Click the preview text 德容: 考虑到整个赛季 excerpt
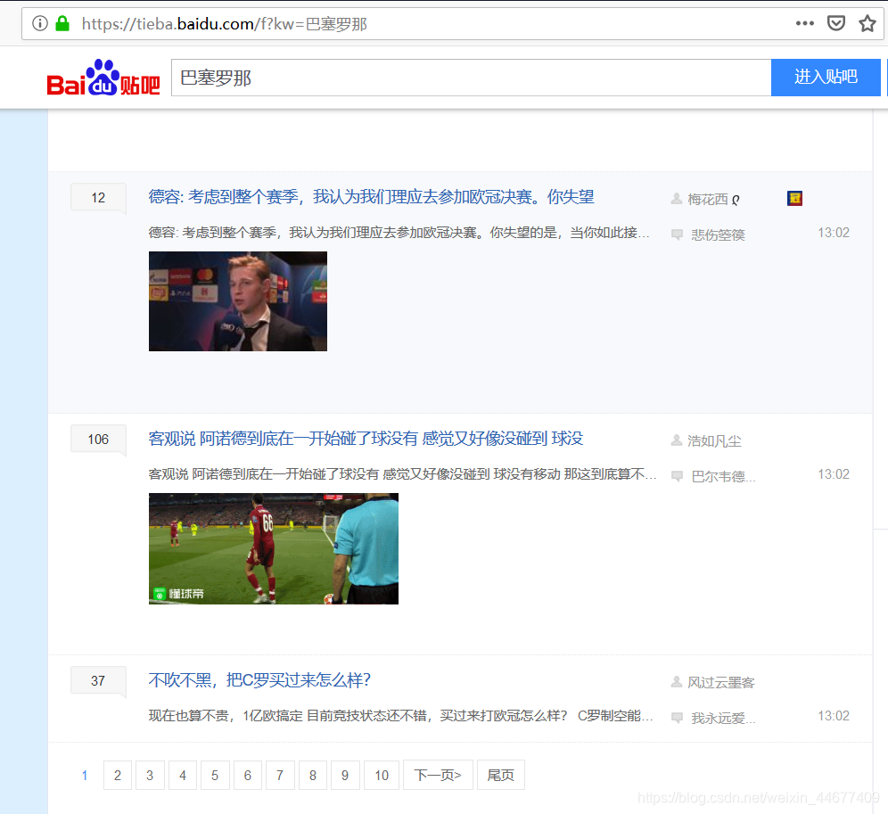 coord(399,232)
